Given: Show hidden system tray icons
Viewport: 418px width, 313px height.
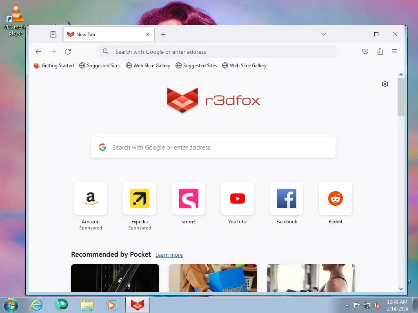Looking at the screenshot, I should (347, 305).
